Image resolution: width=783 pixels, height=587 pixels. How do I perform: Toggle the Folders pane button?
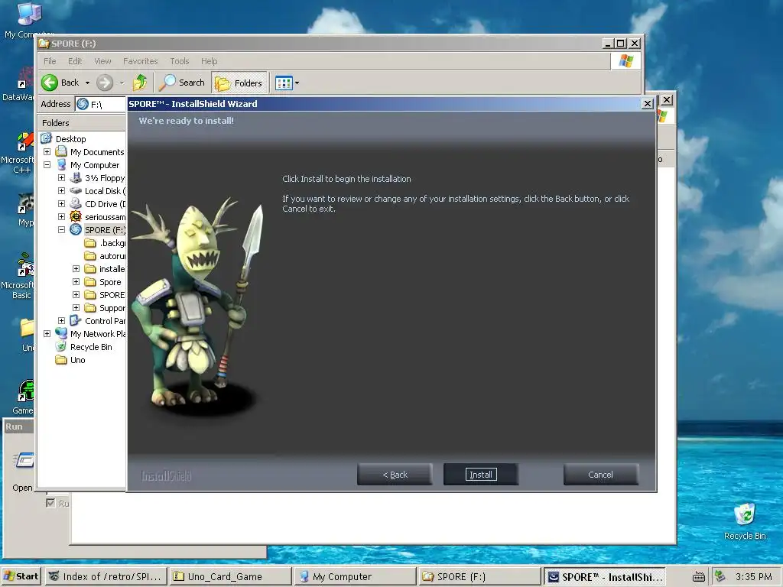(239, 83)
